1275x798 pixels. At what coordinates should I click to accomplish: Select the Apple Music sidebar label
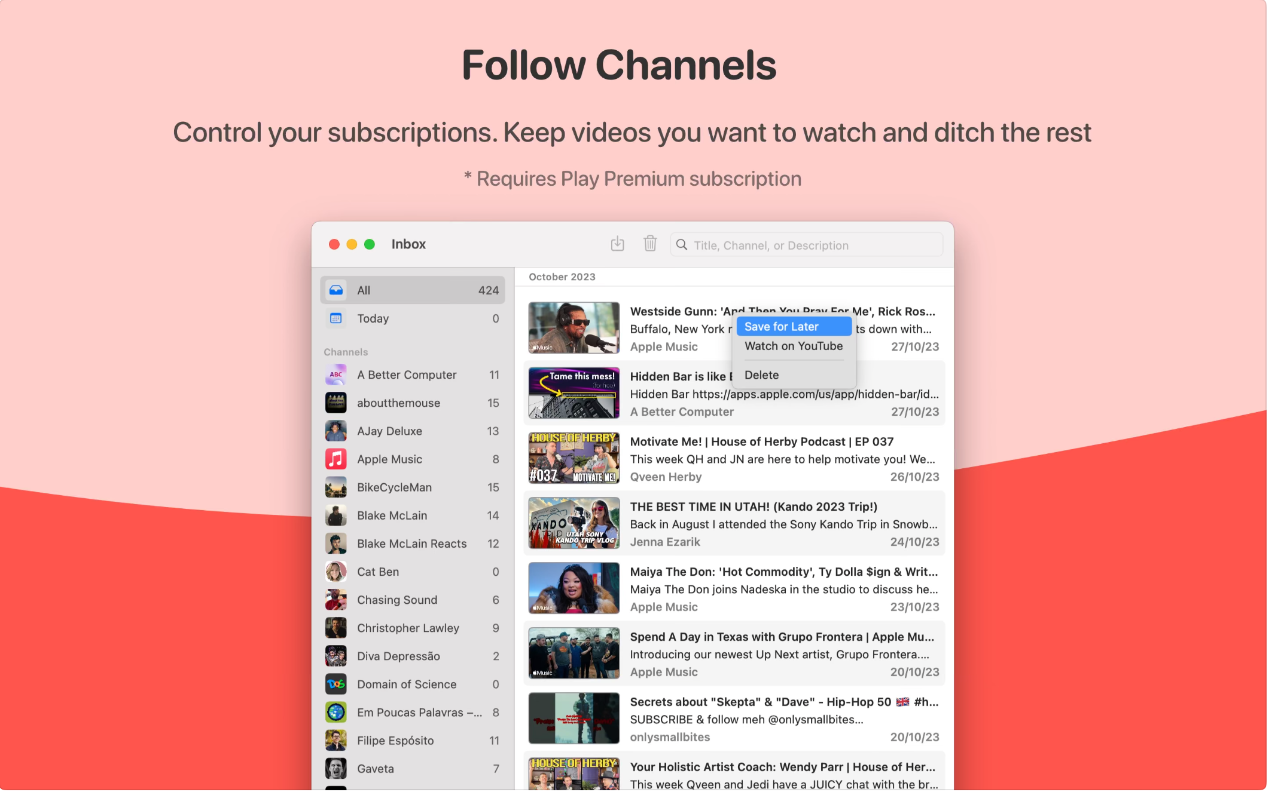(390, 459)
